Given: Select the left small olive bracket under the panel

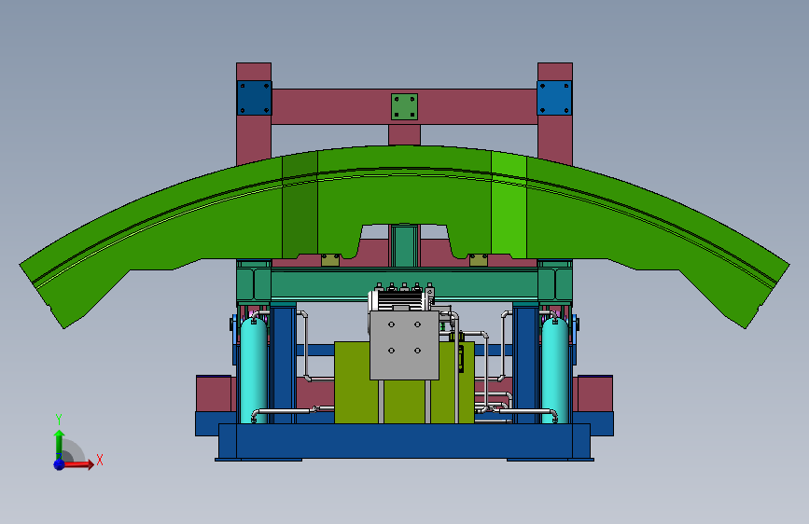Looking at the screenshot, I should 330,260.
